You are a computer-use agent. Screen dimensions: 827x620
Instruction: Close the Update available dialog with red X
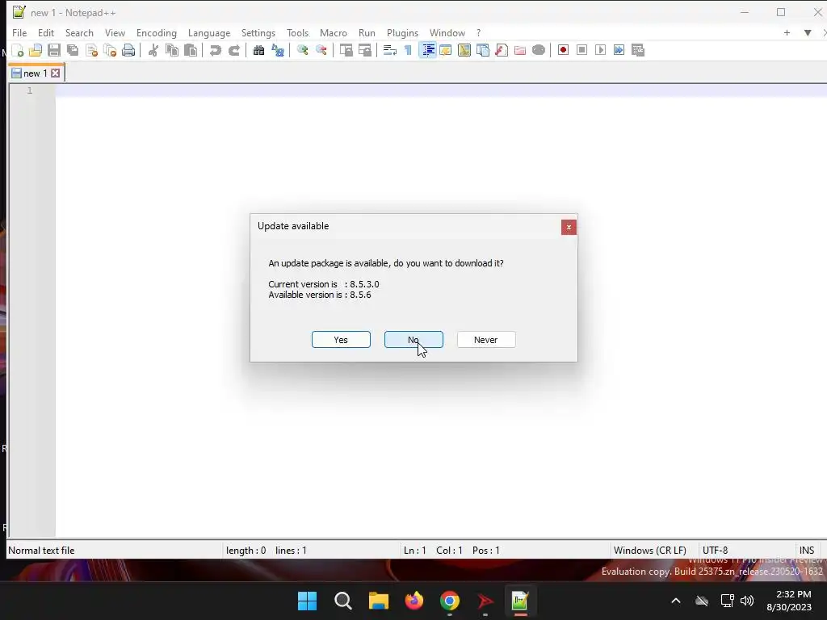(x=569, y=227)
